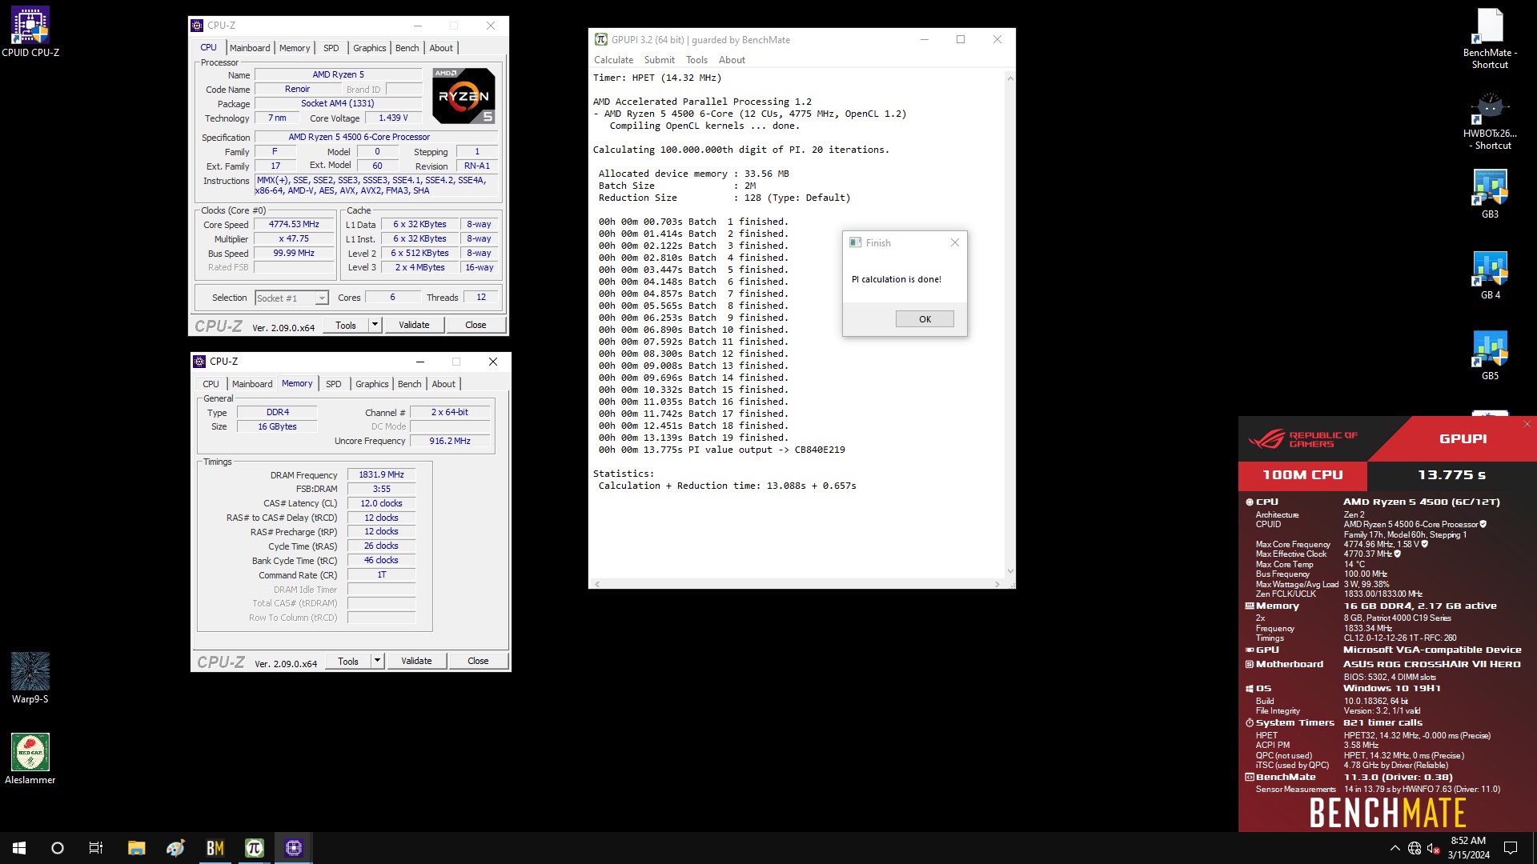Open network tray icon
1537x864 pixels.
click(x=1415, y=848)
